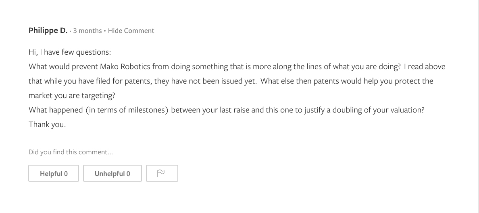Click the 'Did you find this comment...' prompt
The width and height of the screenshot is (479, 213).
[71, 152]
